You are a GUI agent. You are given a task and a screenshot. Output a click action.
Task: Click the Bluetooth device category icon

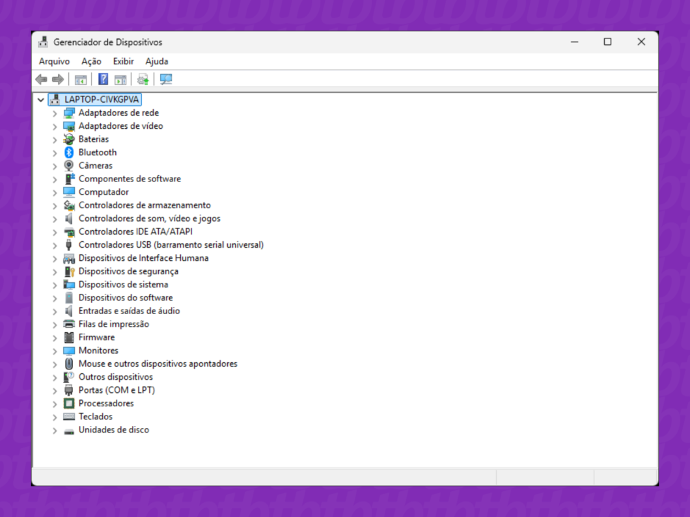69,152
